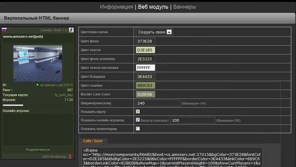Click the Ширина width input 240
The image size is (296, 167).
(158, 103)
